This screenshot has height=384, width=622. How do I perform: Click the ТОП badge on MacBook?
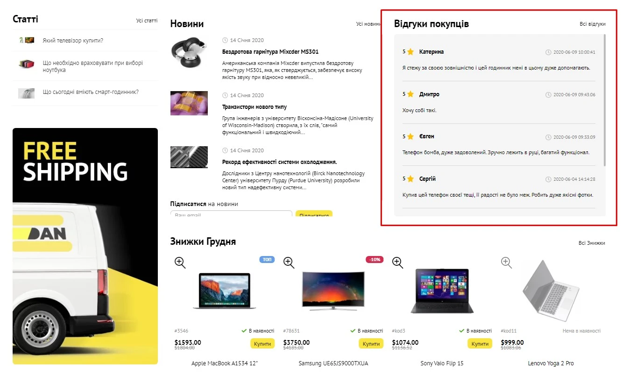pyautogui.click(x=267, y=259)
